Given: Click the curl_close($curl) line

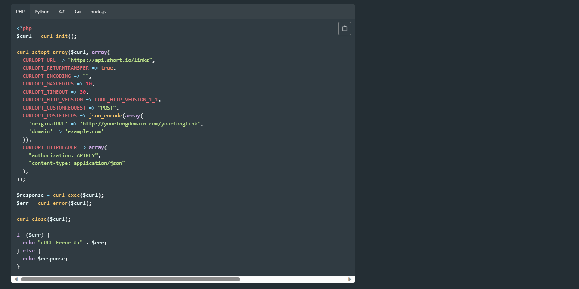Looking at the screenshot, I should pos(44,219).
